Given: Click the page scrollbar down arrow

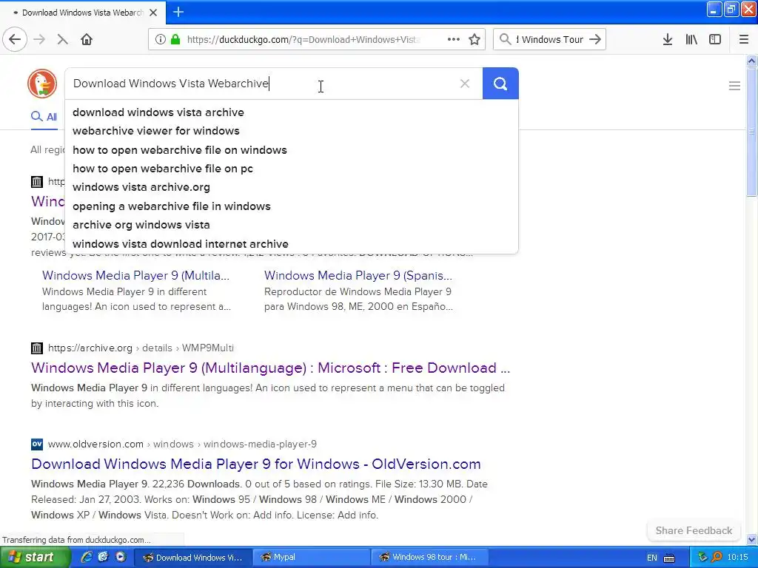Looking at the screenshot, I should 751,539.
